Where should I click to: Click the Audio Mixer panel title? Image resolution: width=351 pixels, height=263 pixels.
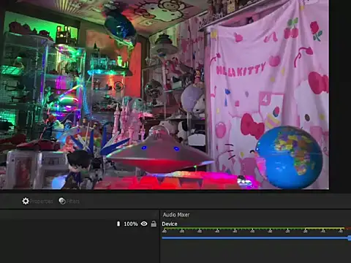(176, 215)
